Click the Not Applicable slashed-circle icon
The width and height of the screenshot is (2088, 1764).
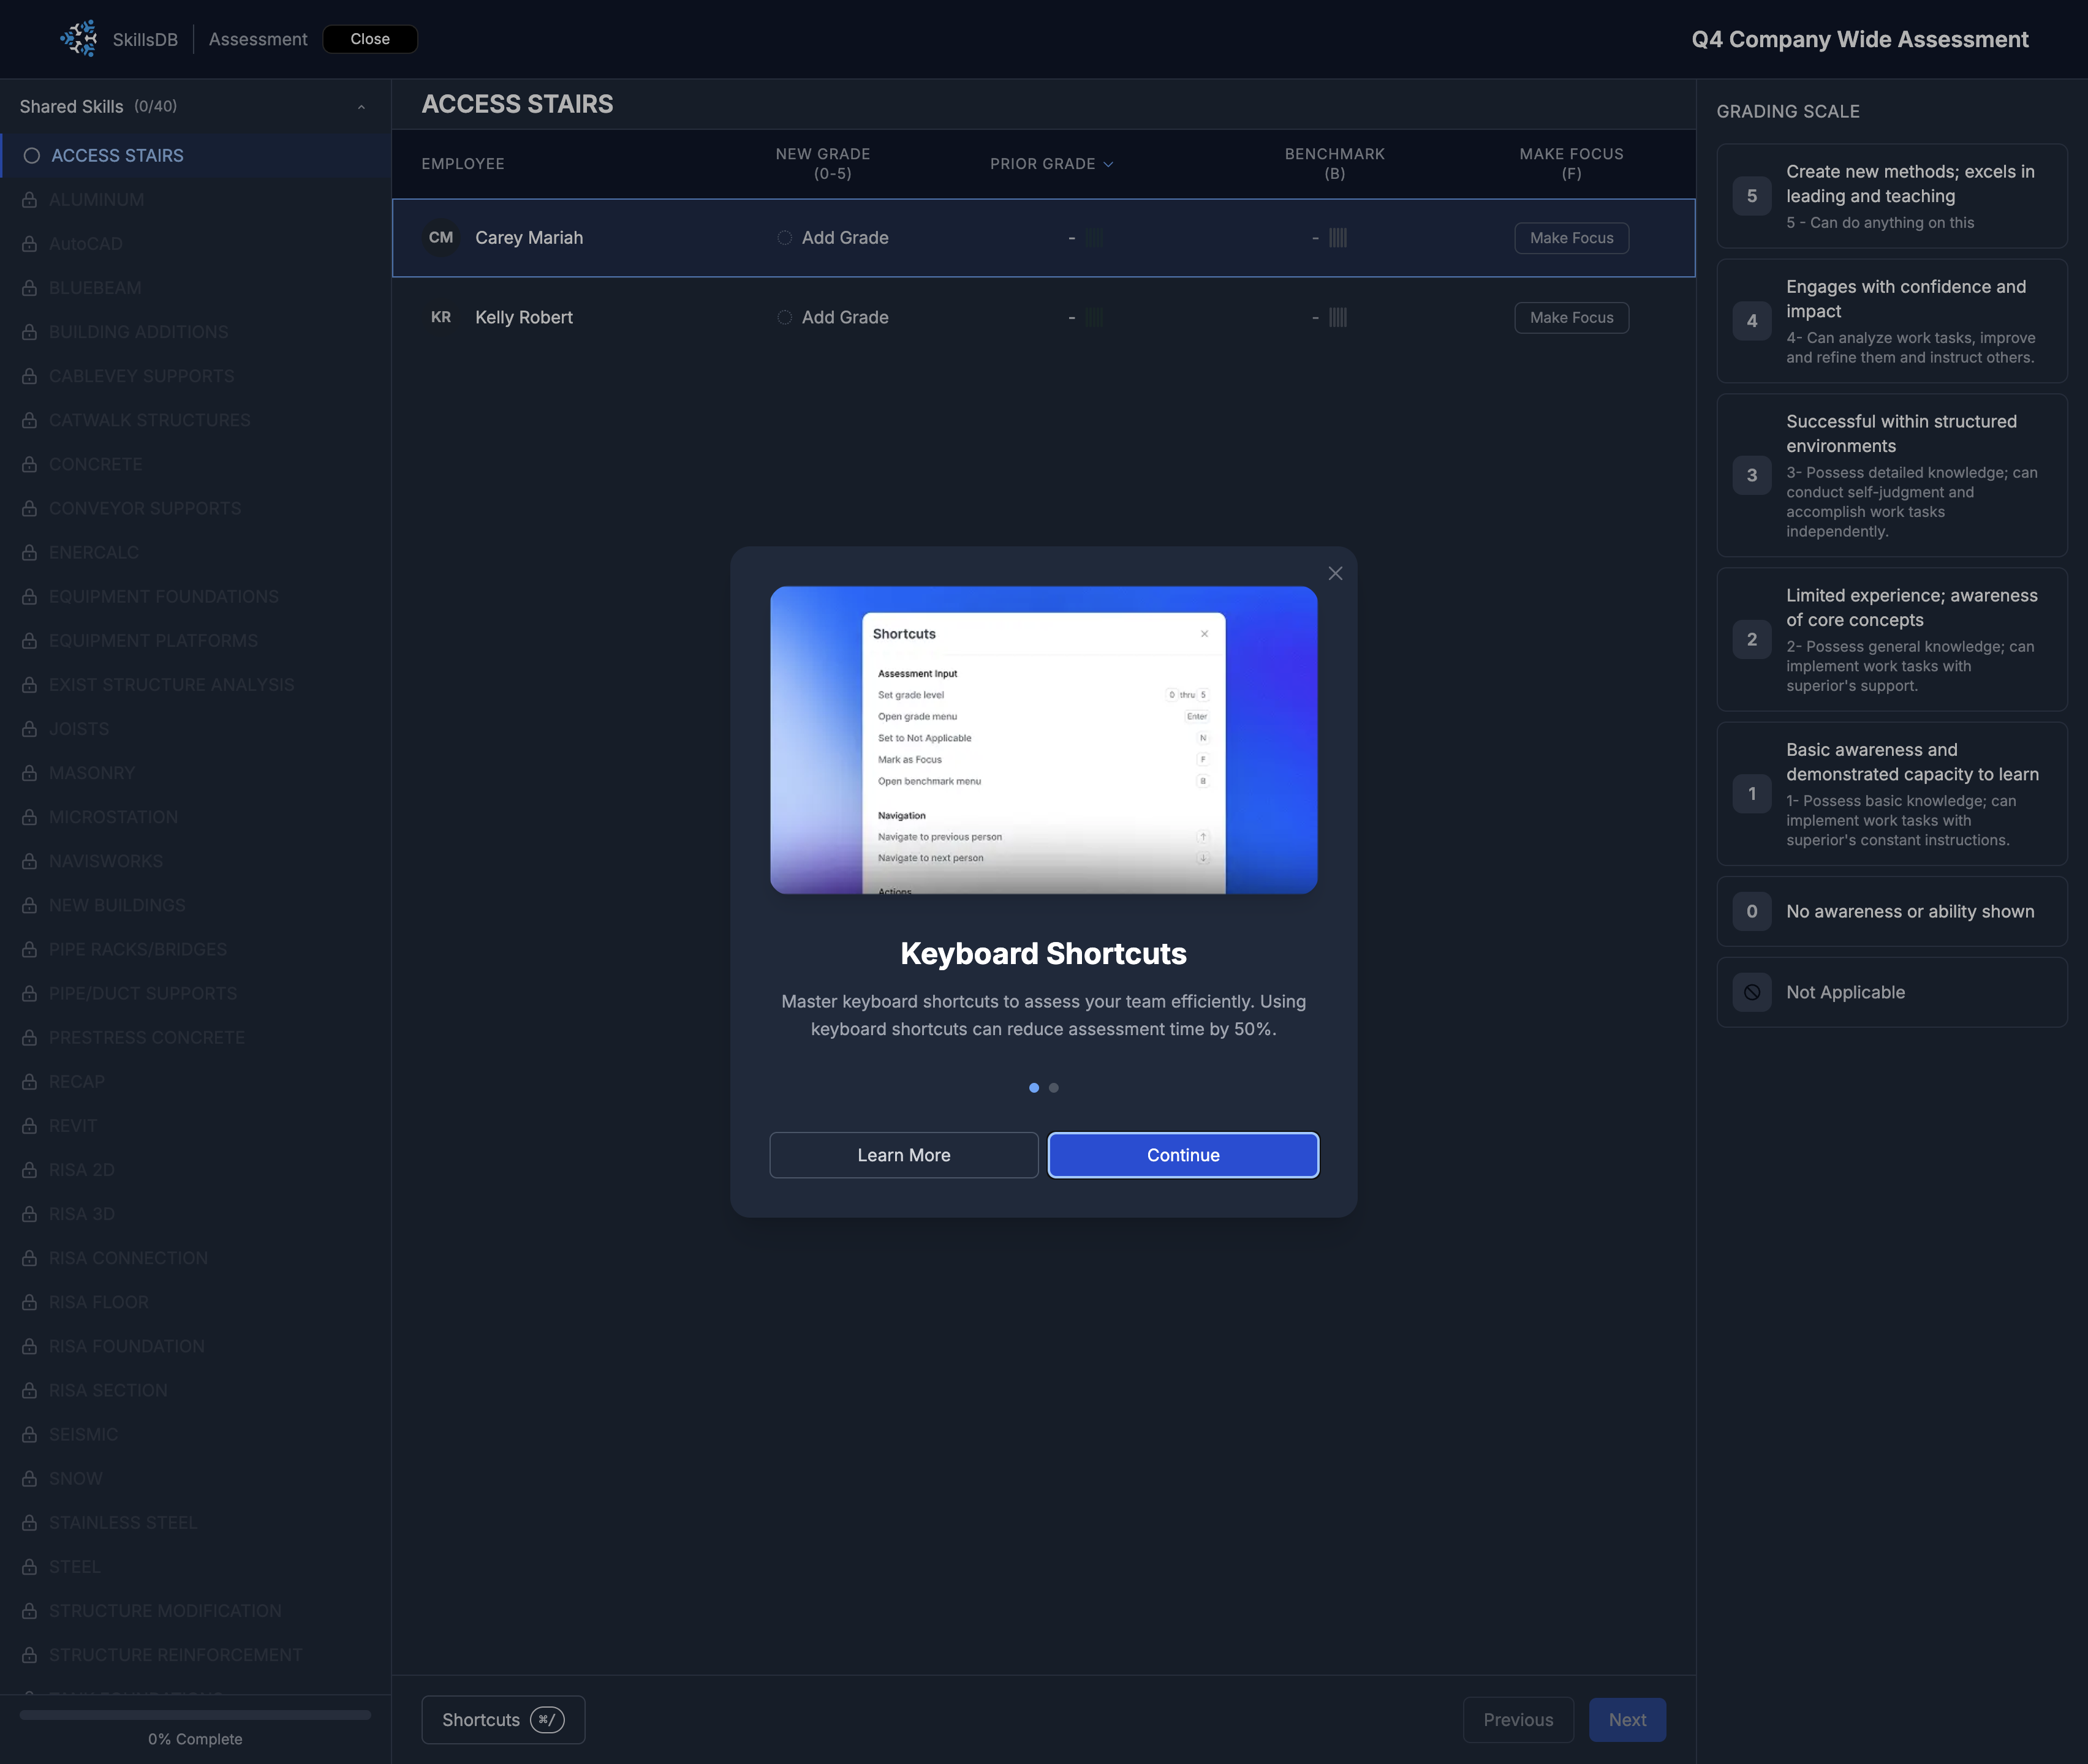click(x=1752, y=992)
